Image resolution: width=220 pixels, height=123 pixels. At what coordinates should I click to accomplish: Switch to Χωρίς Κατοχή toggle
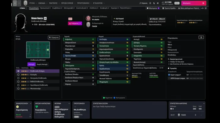[x=42, y=64]
